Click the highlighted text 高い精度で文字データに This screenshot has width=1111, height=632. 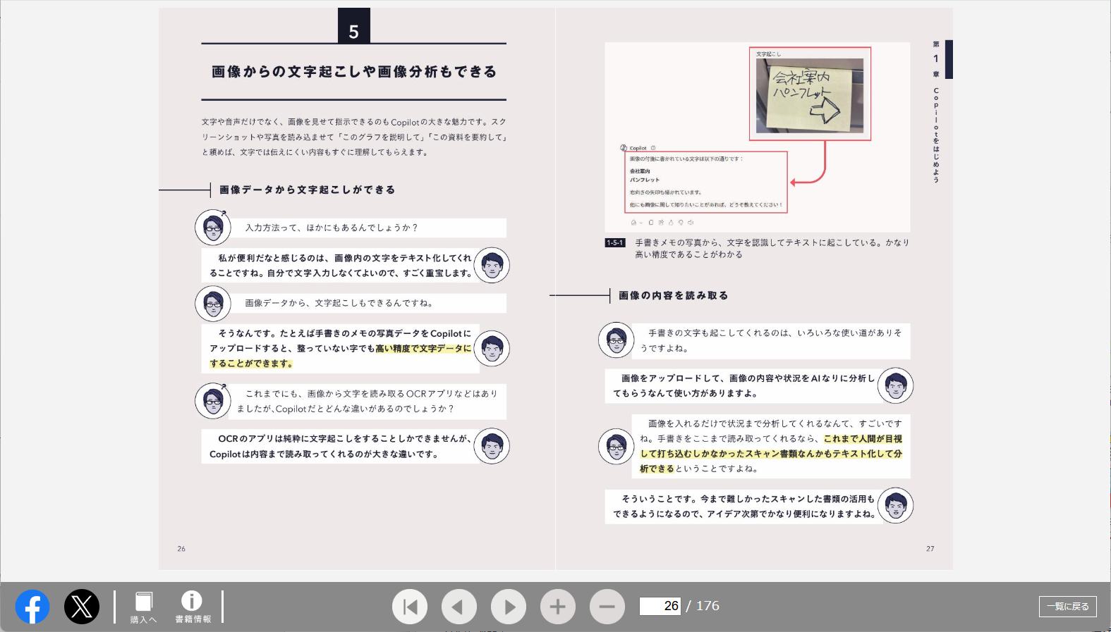423,349
